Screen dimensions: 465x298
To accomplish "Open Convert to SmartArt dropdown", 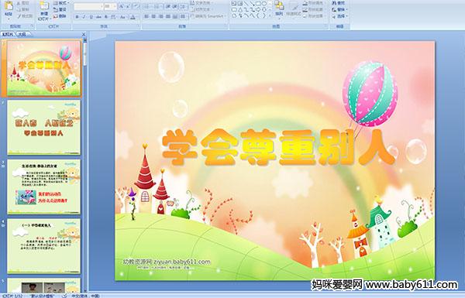I will [208, 16].
